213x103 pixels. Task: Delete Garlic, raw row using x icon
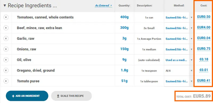coord(6,38)
